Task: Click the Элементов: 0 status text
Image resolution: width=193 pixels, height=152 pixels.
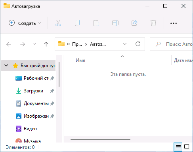Action: coord(20,147)
